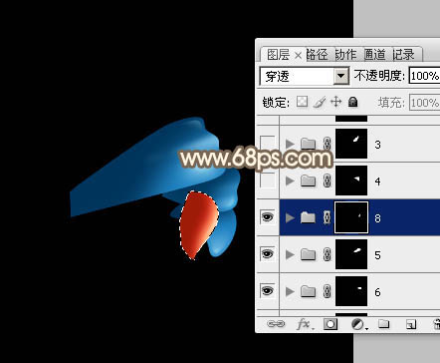Click the 填充 value field

[x=425, y=103]
